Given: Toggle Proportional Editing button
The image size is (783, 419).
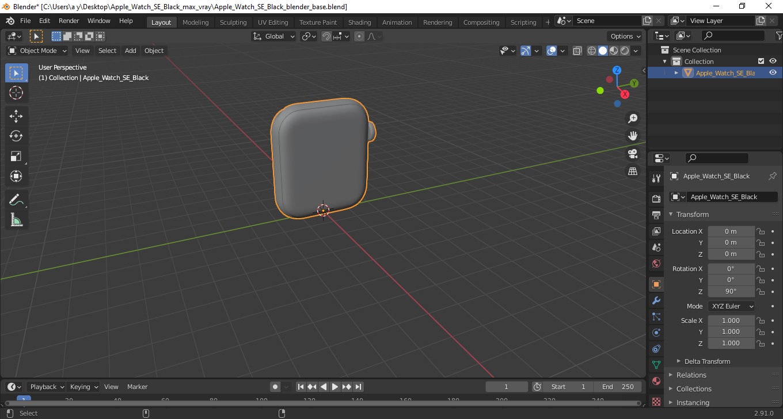Looking at the screenshot, I should [359, 36].
